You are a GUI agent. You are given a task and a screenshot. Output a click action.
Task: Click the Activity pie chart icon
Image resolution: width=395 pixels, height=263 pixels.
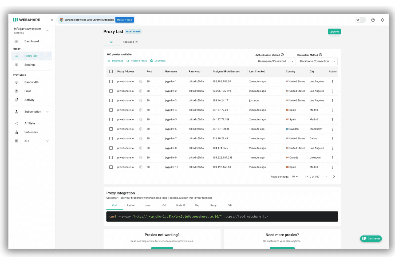[x=17, y=100]
